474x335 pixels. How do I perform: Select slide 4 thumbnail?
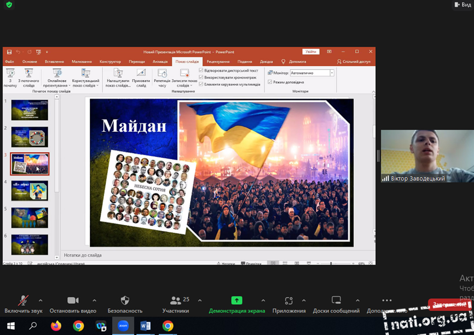pyautogui.click(x=30, y=191)
